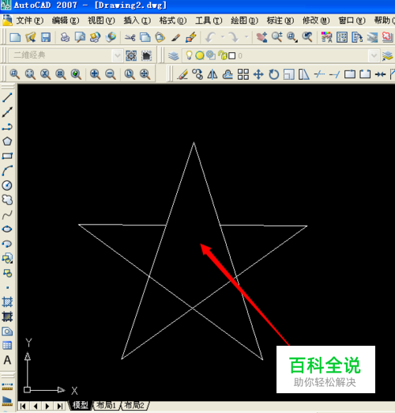Click the Plot Preview icon
Image resolution: width=395 pixels, height=413 pixels.
(x=80, y=37)
